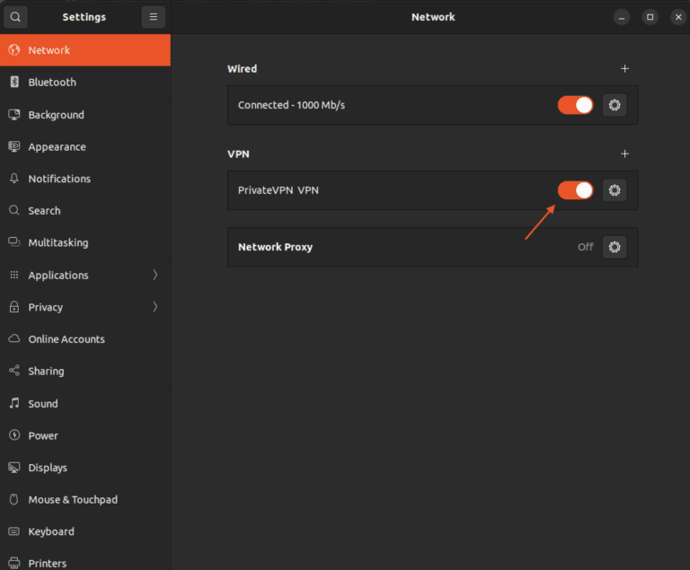Open the hamburger menu in Settings header
This screenshot has height=570, width=690.
153,17
